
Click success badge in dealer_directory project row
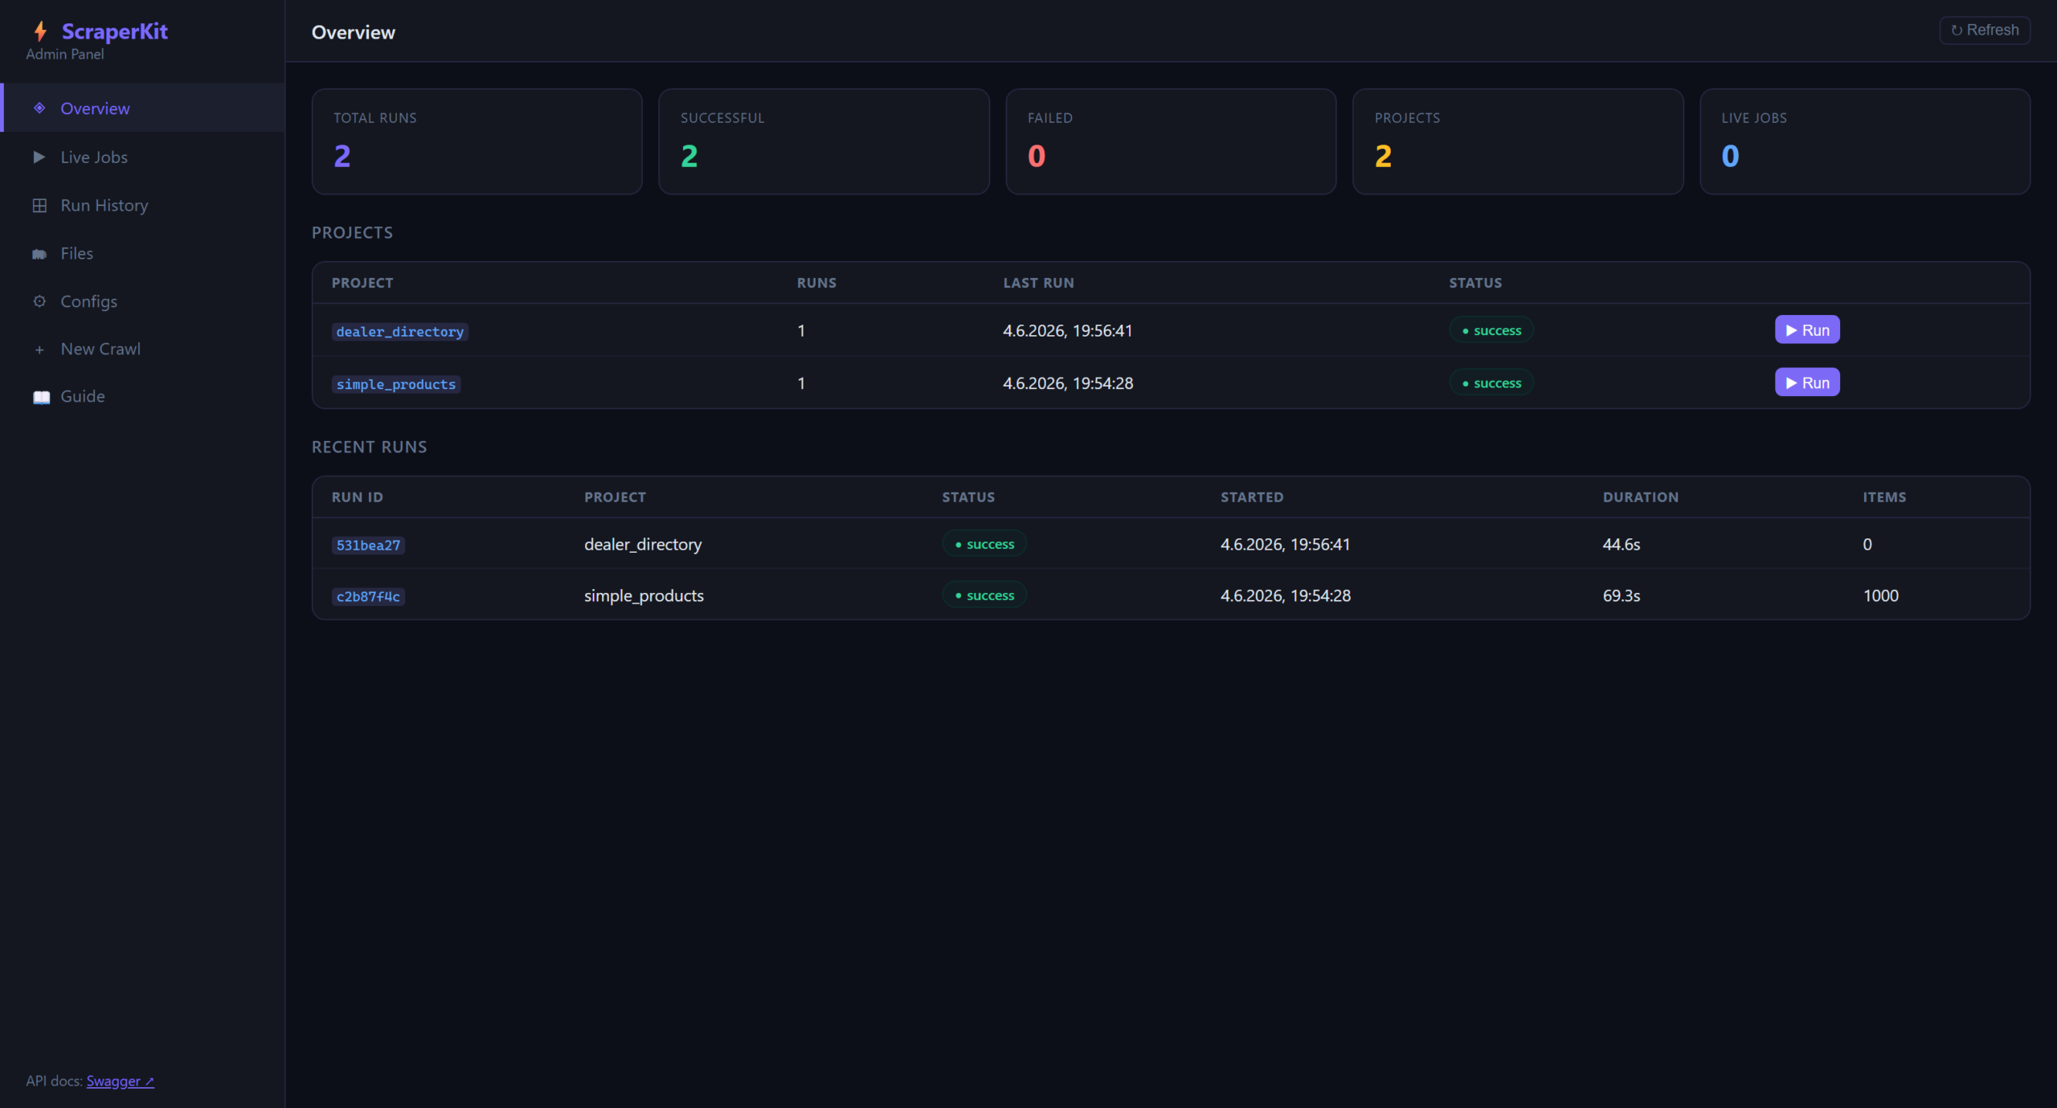click(x=1491, y=330)
